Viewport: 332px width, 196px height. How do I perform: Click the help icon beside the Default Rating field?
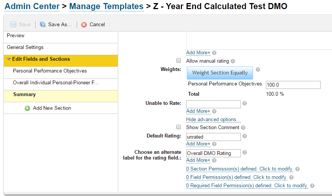click(245, 136)
